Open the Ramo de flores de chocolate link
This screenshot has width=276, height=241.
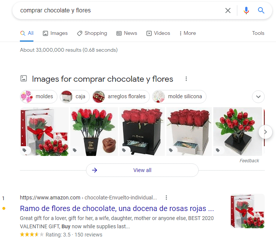(x=117, y=208)
